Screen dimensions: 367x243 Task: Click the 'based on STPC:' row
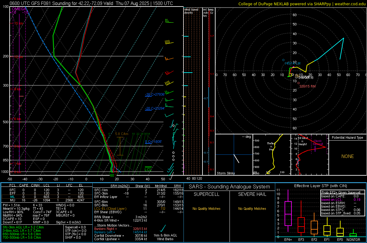[341, 210]
